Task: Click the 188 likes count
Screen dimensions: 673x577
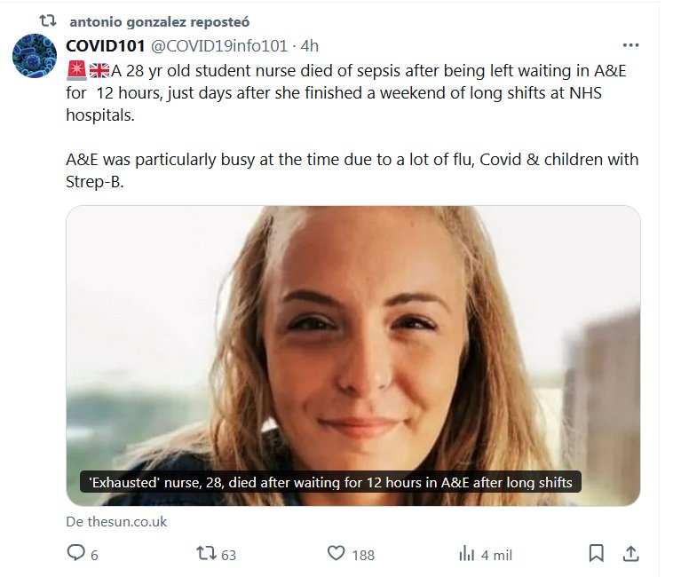Action: coord(363,555)
